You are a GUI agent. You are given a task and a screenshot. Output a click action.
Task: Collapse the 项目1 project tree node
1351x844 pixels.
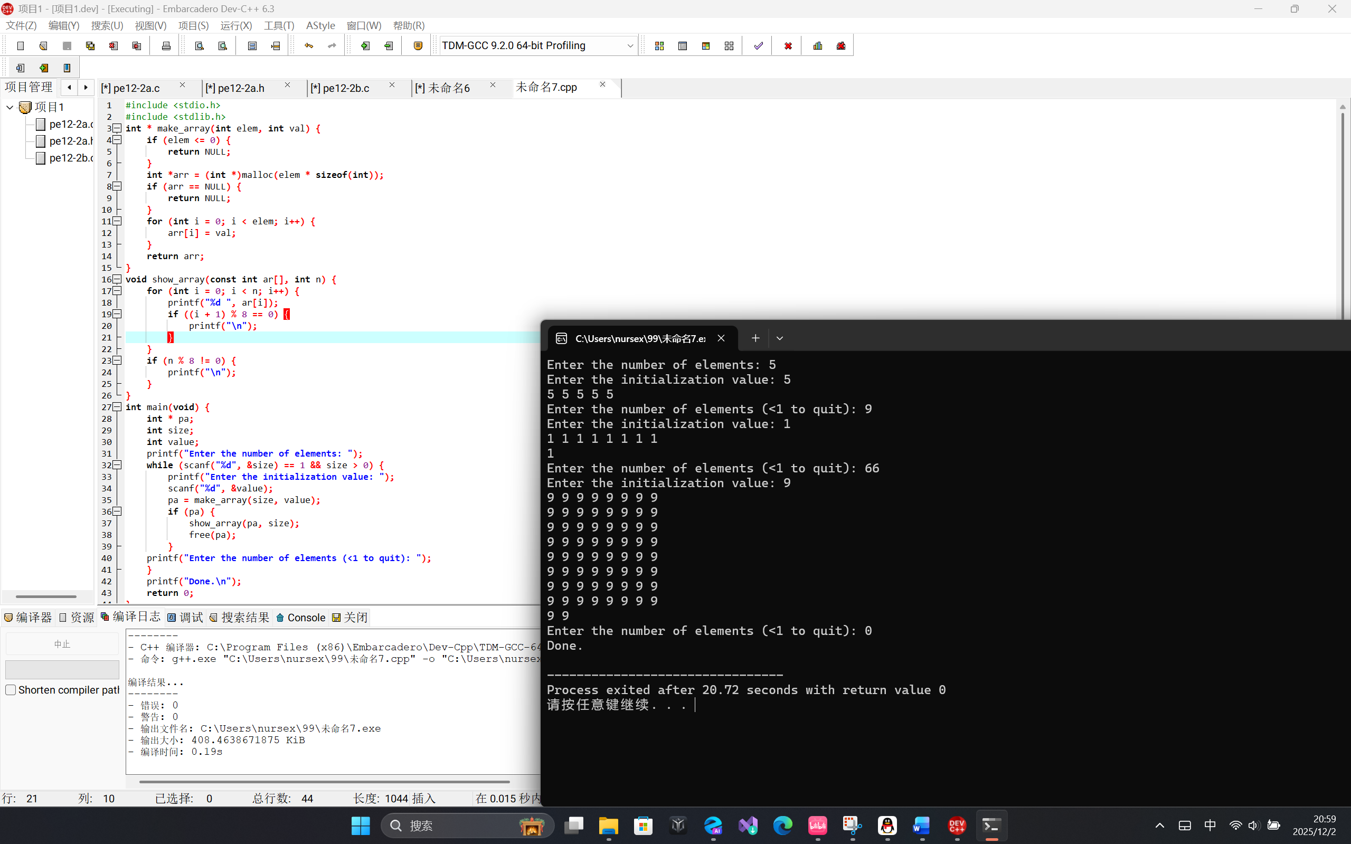point(10,107)
